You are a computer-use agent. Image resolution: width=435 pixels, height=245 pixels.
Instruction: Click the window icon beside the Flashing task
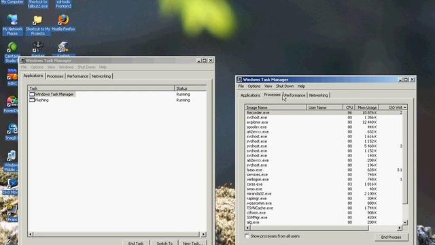(32, 100)
